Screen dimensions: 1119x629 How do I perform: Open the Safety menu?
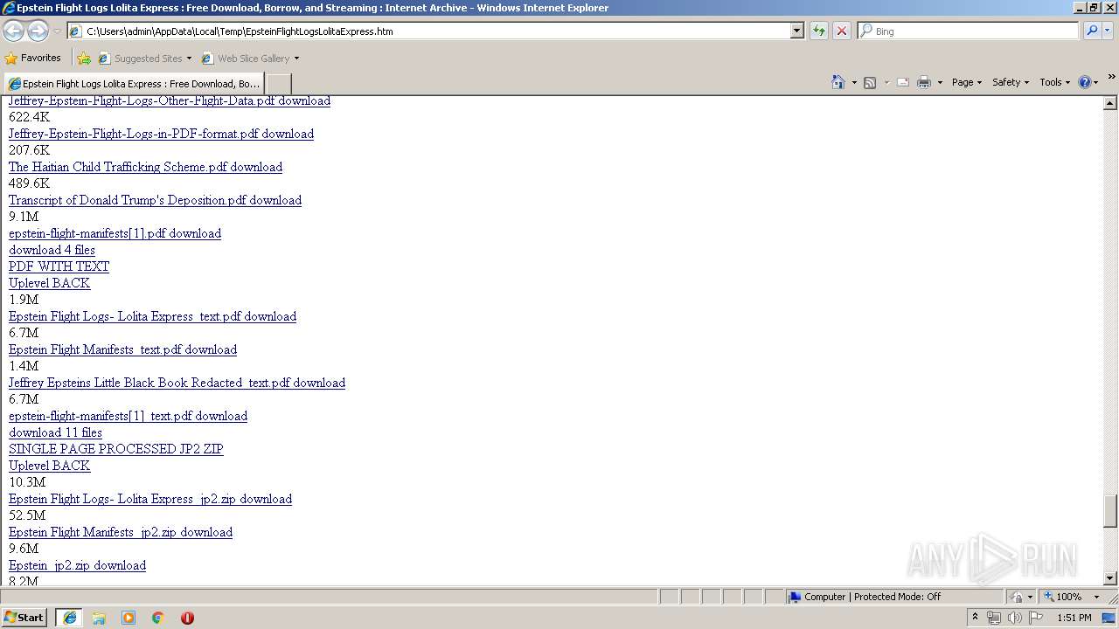1011,82
